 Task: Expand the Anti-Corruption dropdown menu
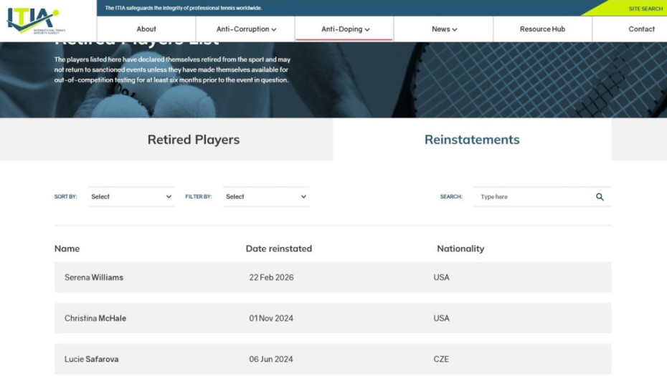[246, 29]
